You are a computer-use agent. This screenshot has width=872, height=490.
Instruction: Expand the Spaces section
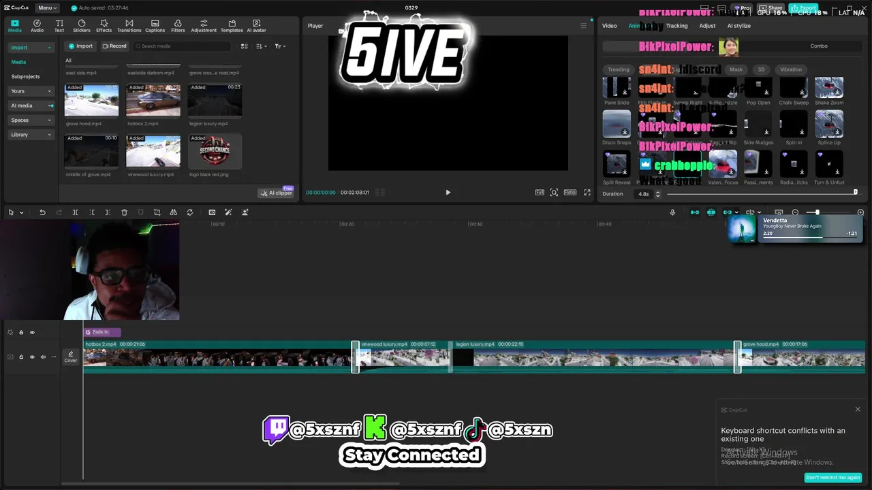point(31,120)
